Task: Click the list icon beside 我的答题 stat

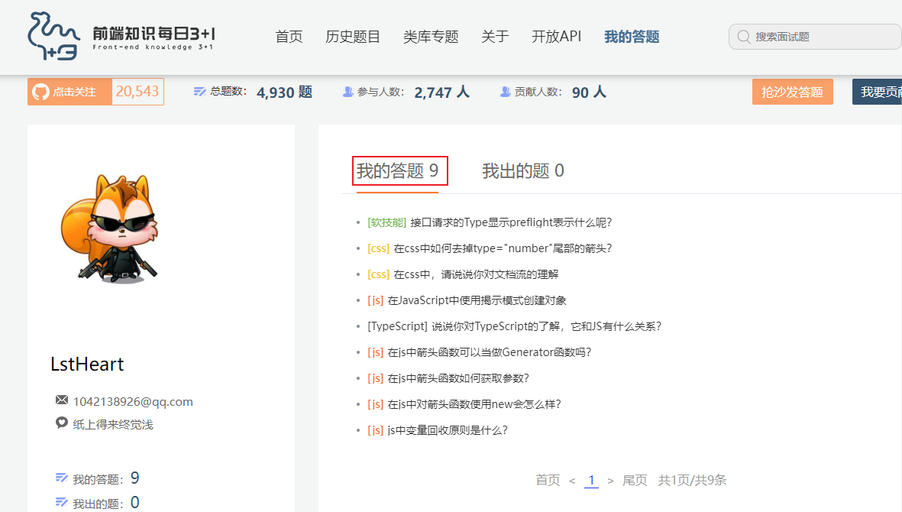Action: coord(61,477)
